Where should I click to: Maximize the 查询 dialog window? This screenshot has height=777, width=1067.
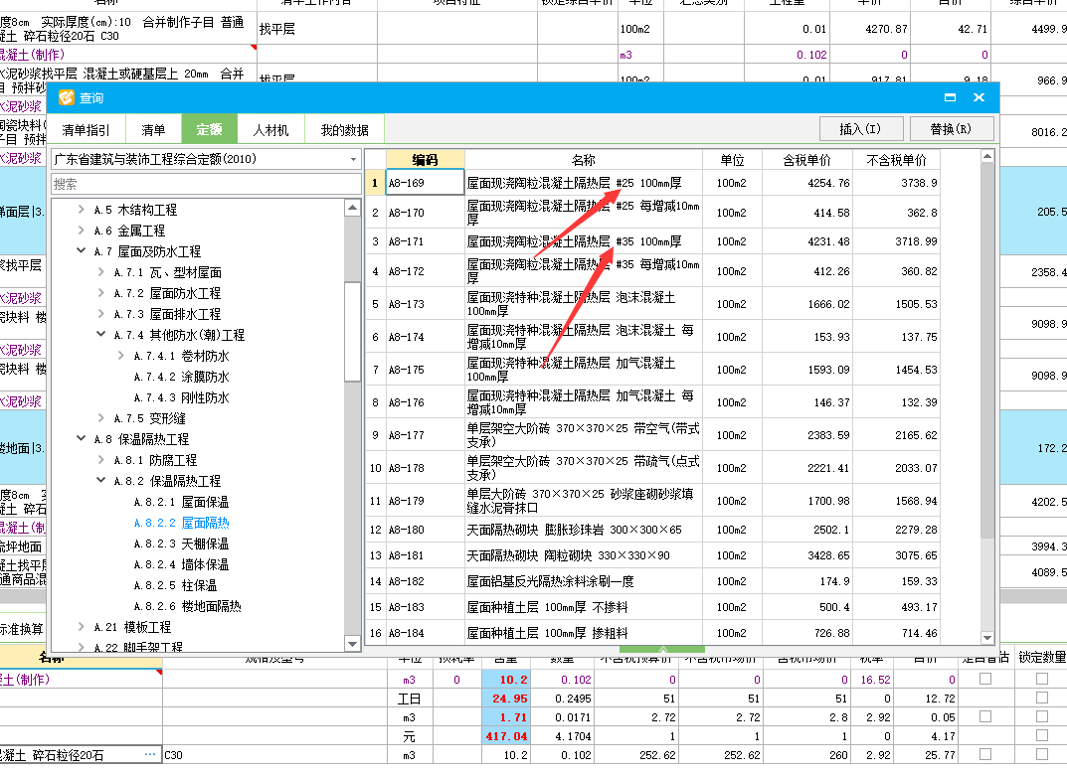950,98
